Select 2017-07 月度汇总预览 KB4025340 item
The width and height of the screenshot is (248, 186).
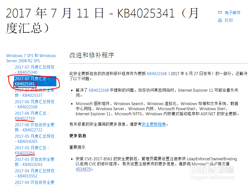pyautogui.click(x=35, y=70)
